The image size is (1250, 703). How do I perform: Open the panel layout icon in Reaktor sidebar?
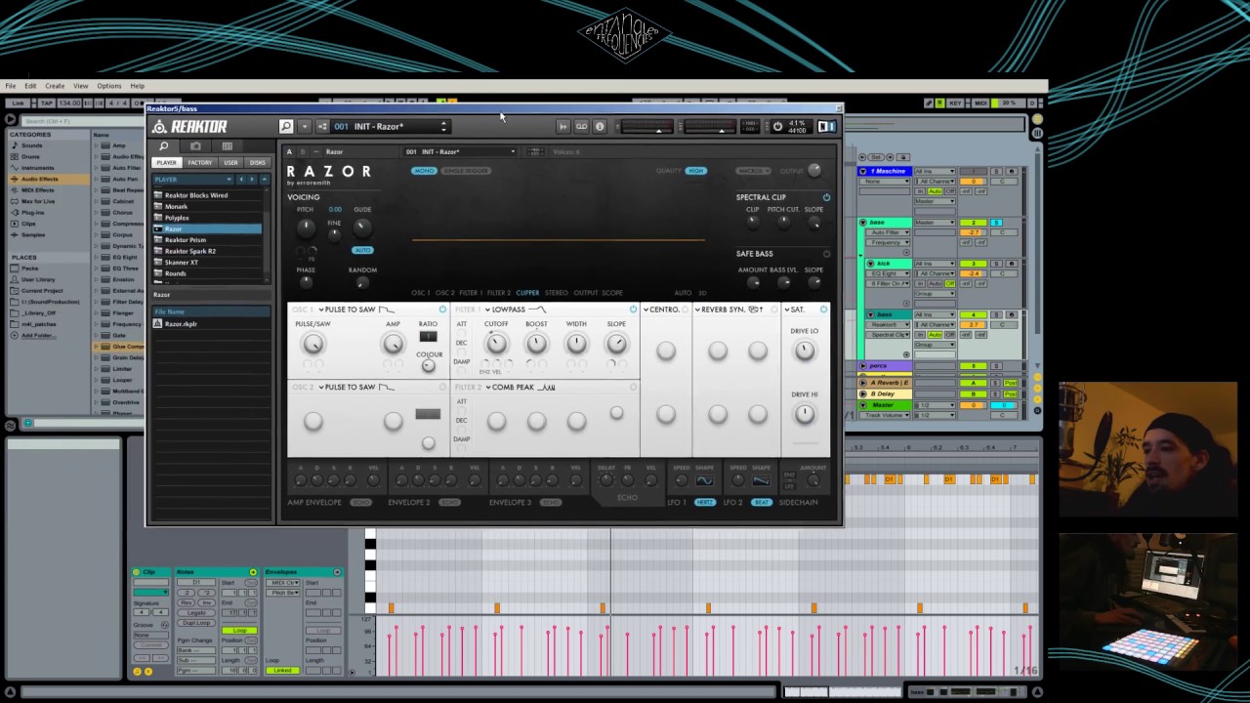[227, 146]
